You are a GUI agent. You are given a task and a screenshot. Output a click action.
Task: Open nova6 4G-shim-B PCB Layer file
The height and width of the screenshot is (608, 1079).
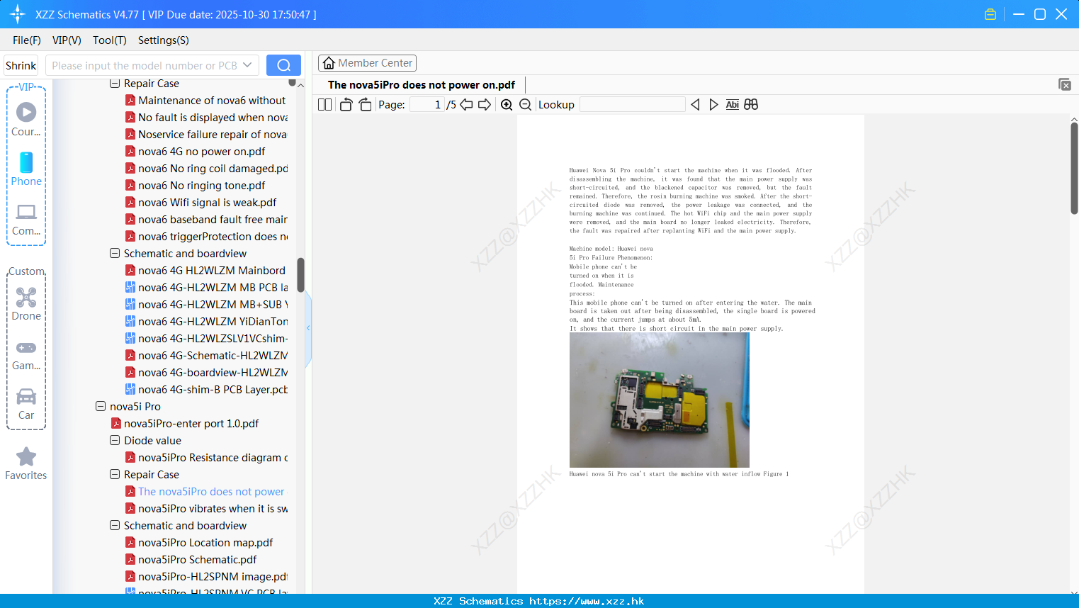pyautogui.click(x=206, y=390)
